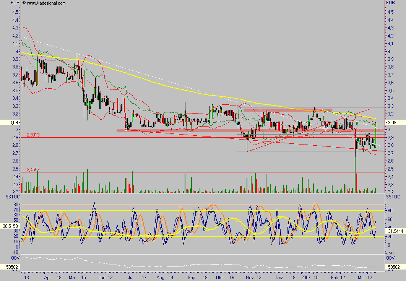Select the red 2,4557 support level label

pyautogui.click(x=33, y=169)
